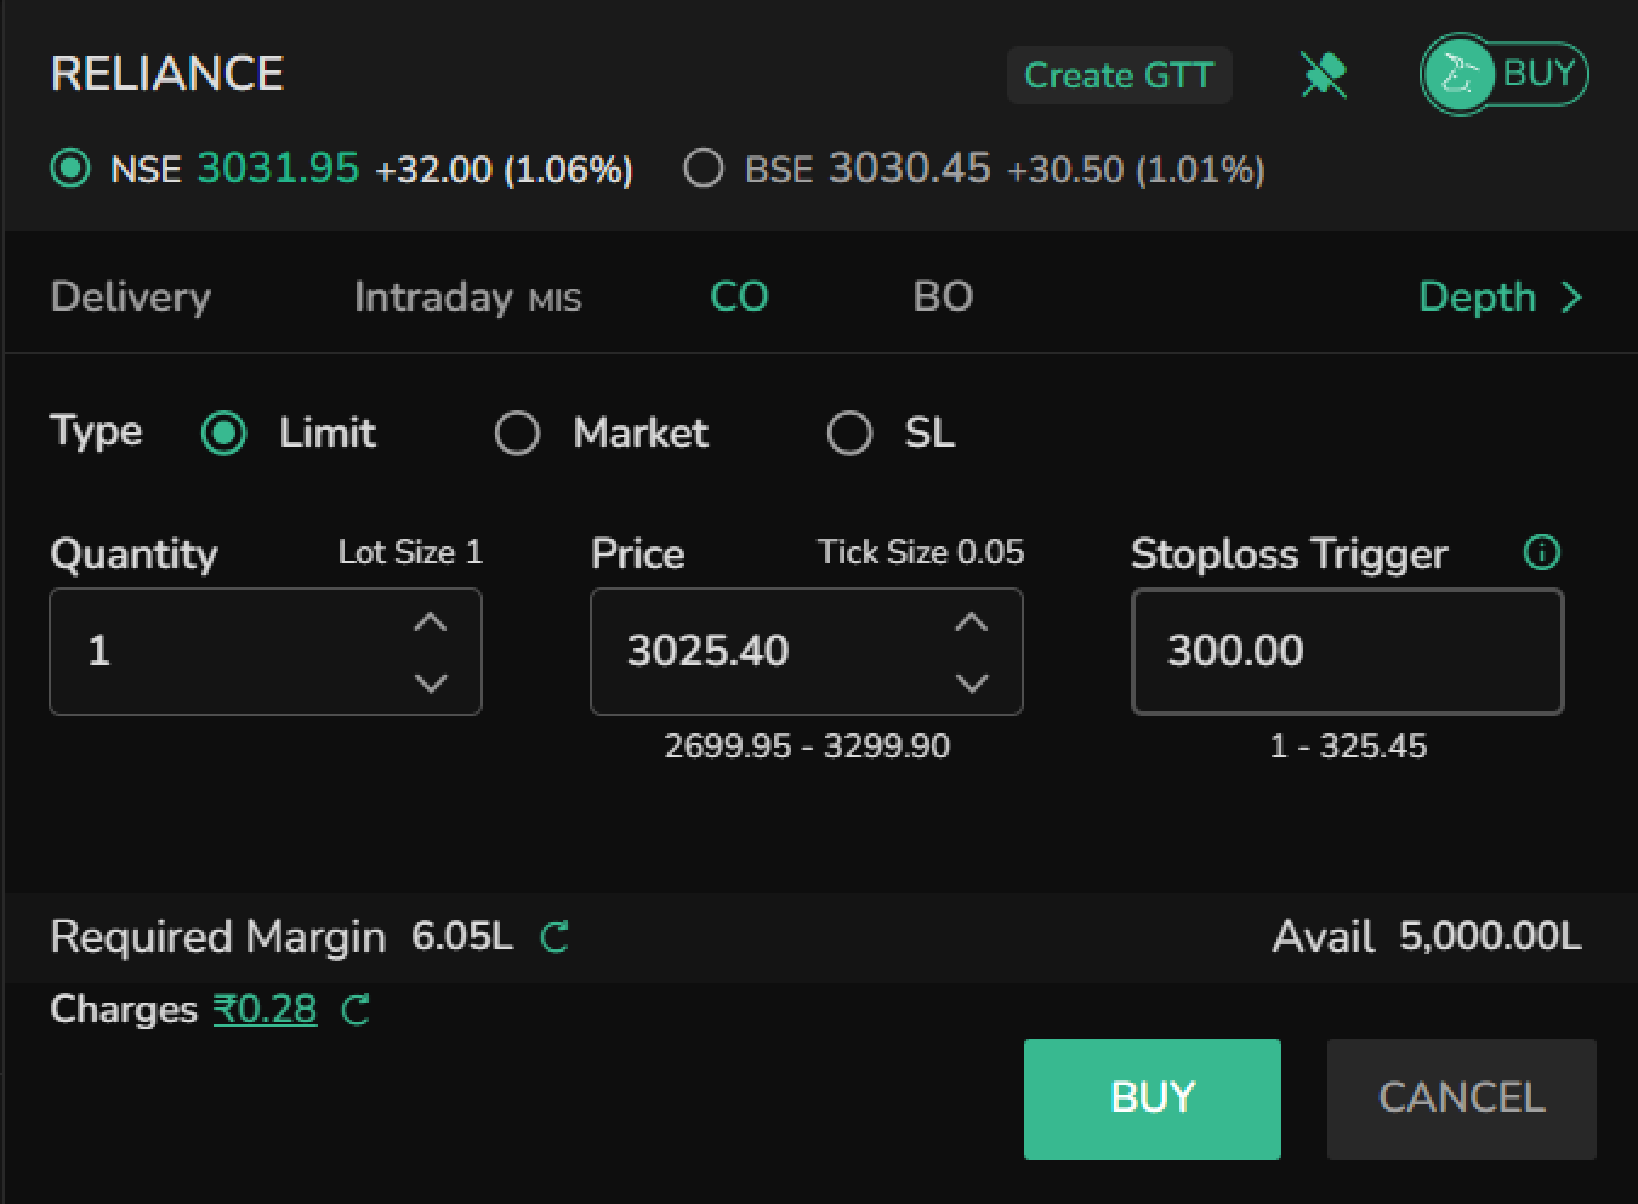Focus the Price input field
The height and width of the screenshot is (1204, 1638).
[x=807, y=652]
